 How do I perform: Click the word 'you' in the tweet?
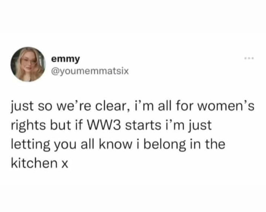65,146
